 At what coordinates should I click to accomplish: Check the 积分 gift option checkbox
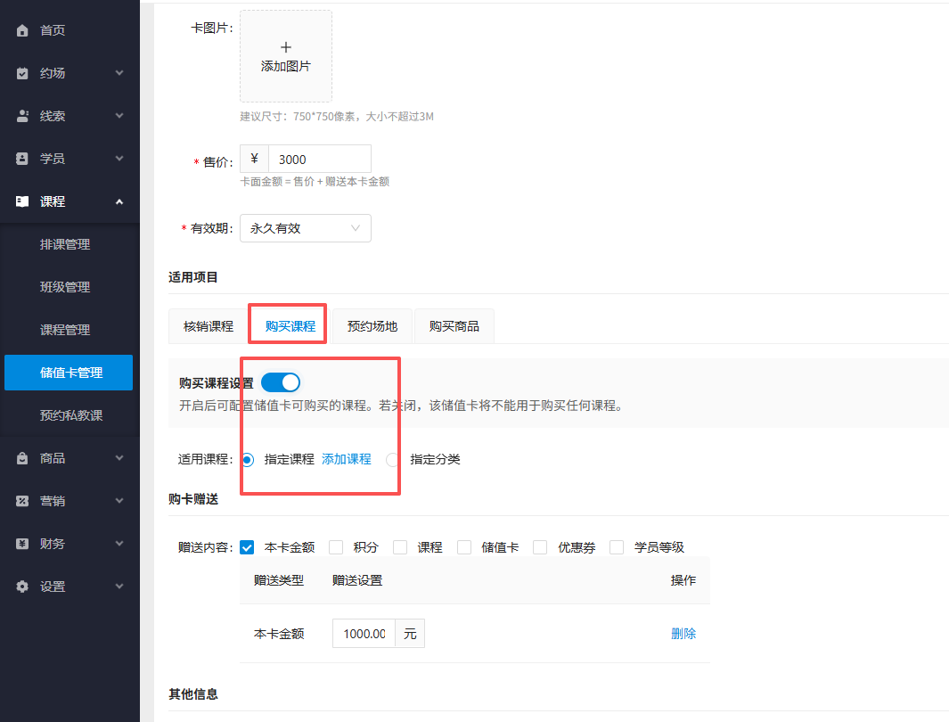335,546
